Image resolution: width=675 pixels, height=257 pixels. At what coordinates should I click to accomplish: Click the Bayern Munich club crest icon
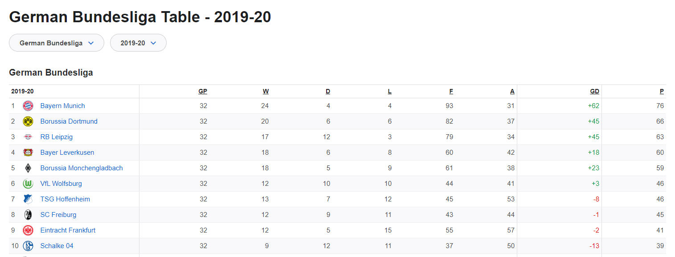coord(28,106)
